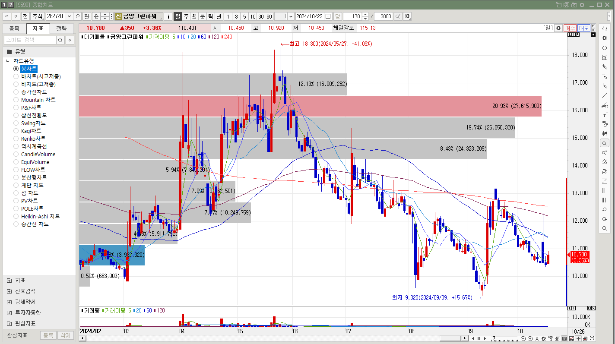Expand the 강세약세 section
Image resolution: width=615 pixels, height=344 pixels.
(x=9, y=302)
